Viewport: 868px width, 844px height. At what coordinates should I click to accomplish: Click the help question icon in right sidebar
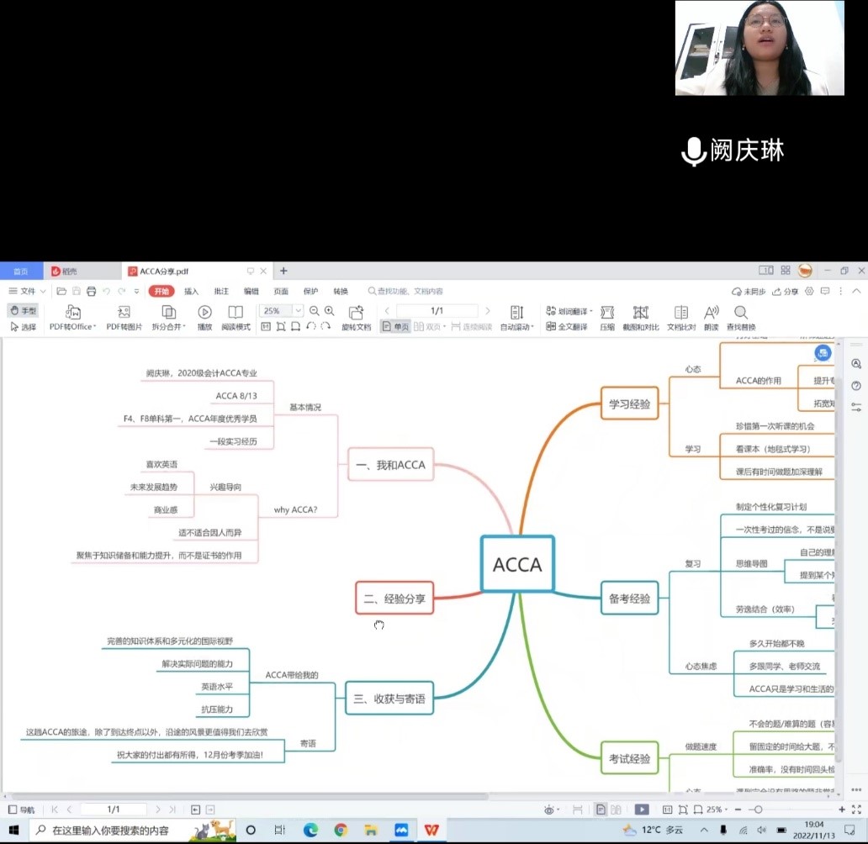(856, 385)
